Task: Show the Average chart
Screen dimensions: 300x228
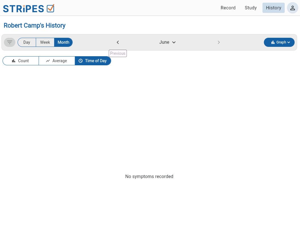Action: 57,61
